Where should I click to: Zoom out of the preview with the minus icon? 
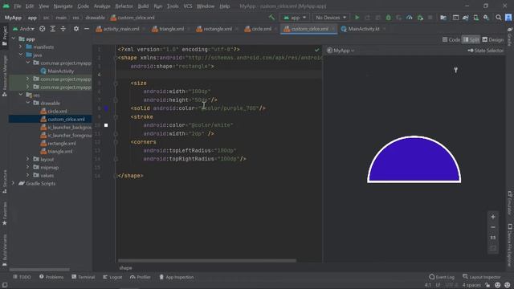(492, 227)
